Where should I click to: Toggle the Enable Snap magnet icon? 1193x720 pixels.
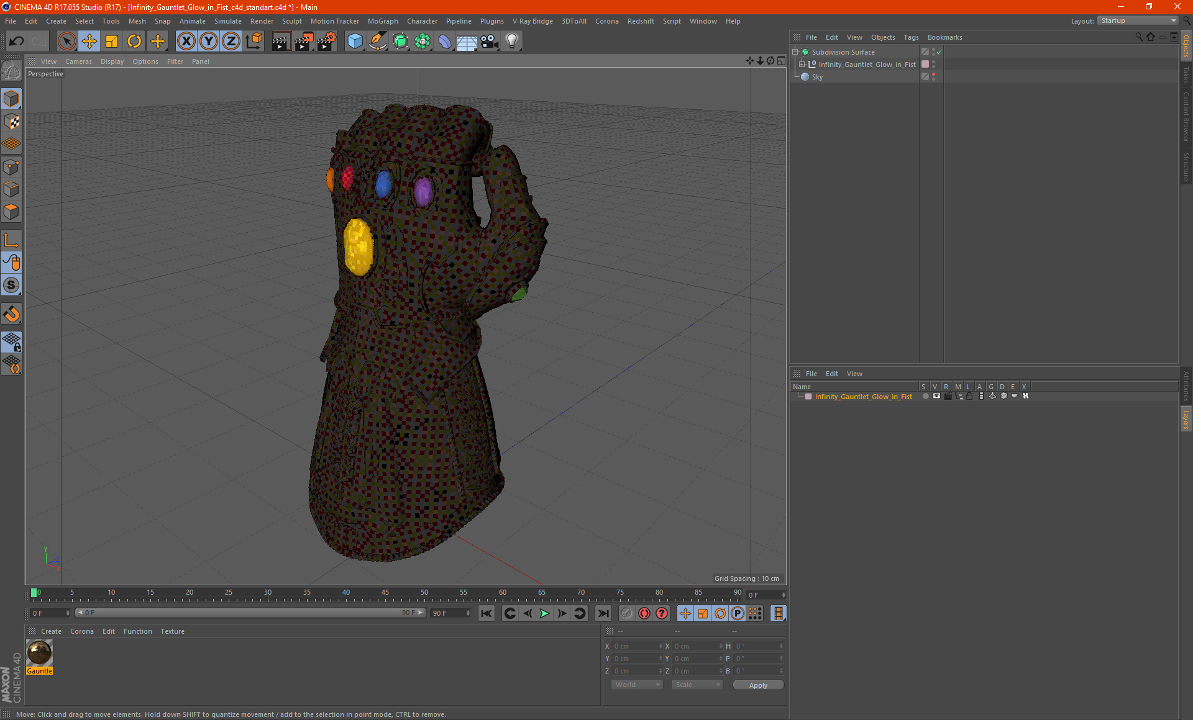click(11, 314)
